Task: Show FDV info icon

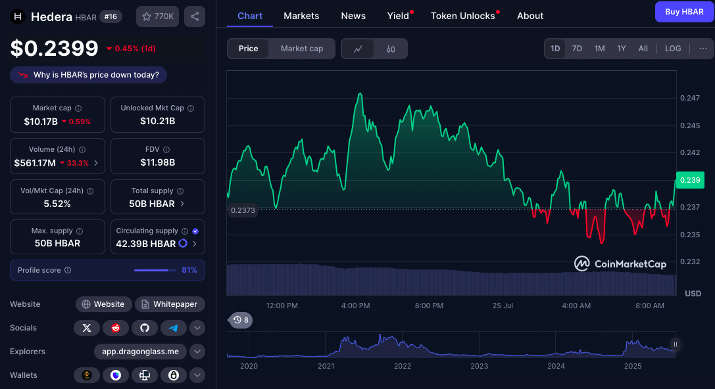Action: [166, 150]
